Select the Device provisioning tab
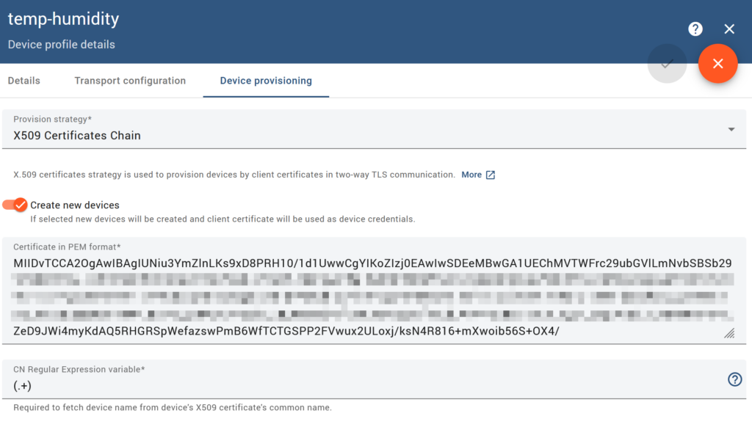752x427 pixels. point(266,81)
